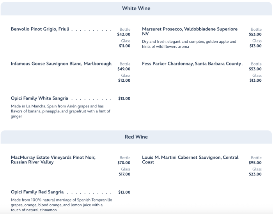Click Fess Parker Chardonnay, Santa Barbara County
The width and height of the screenshot is (273, 214).
(192, 64)
